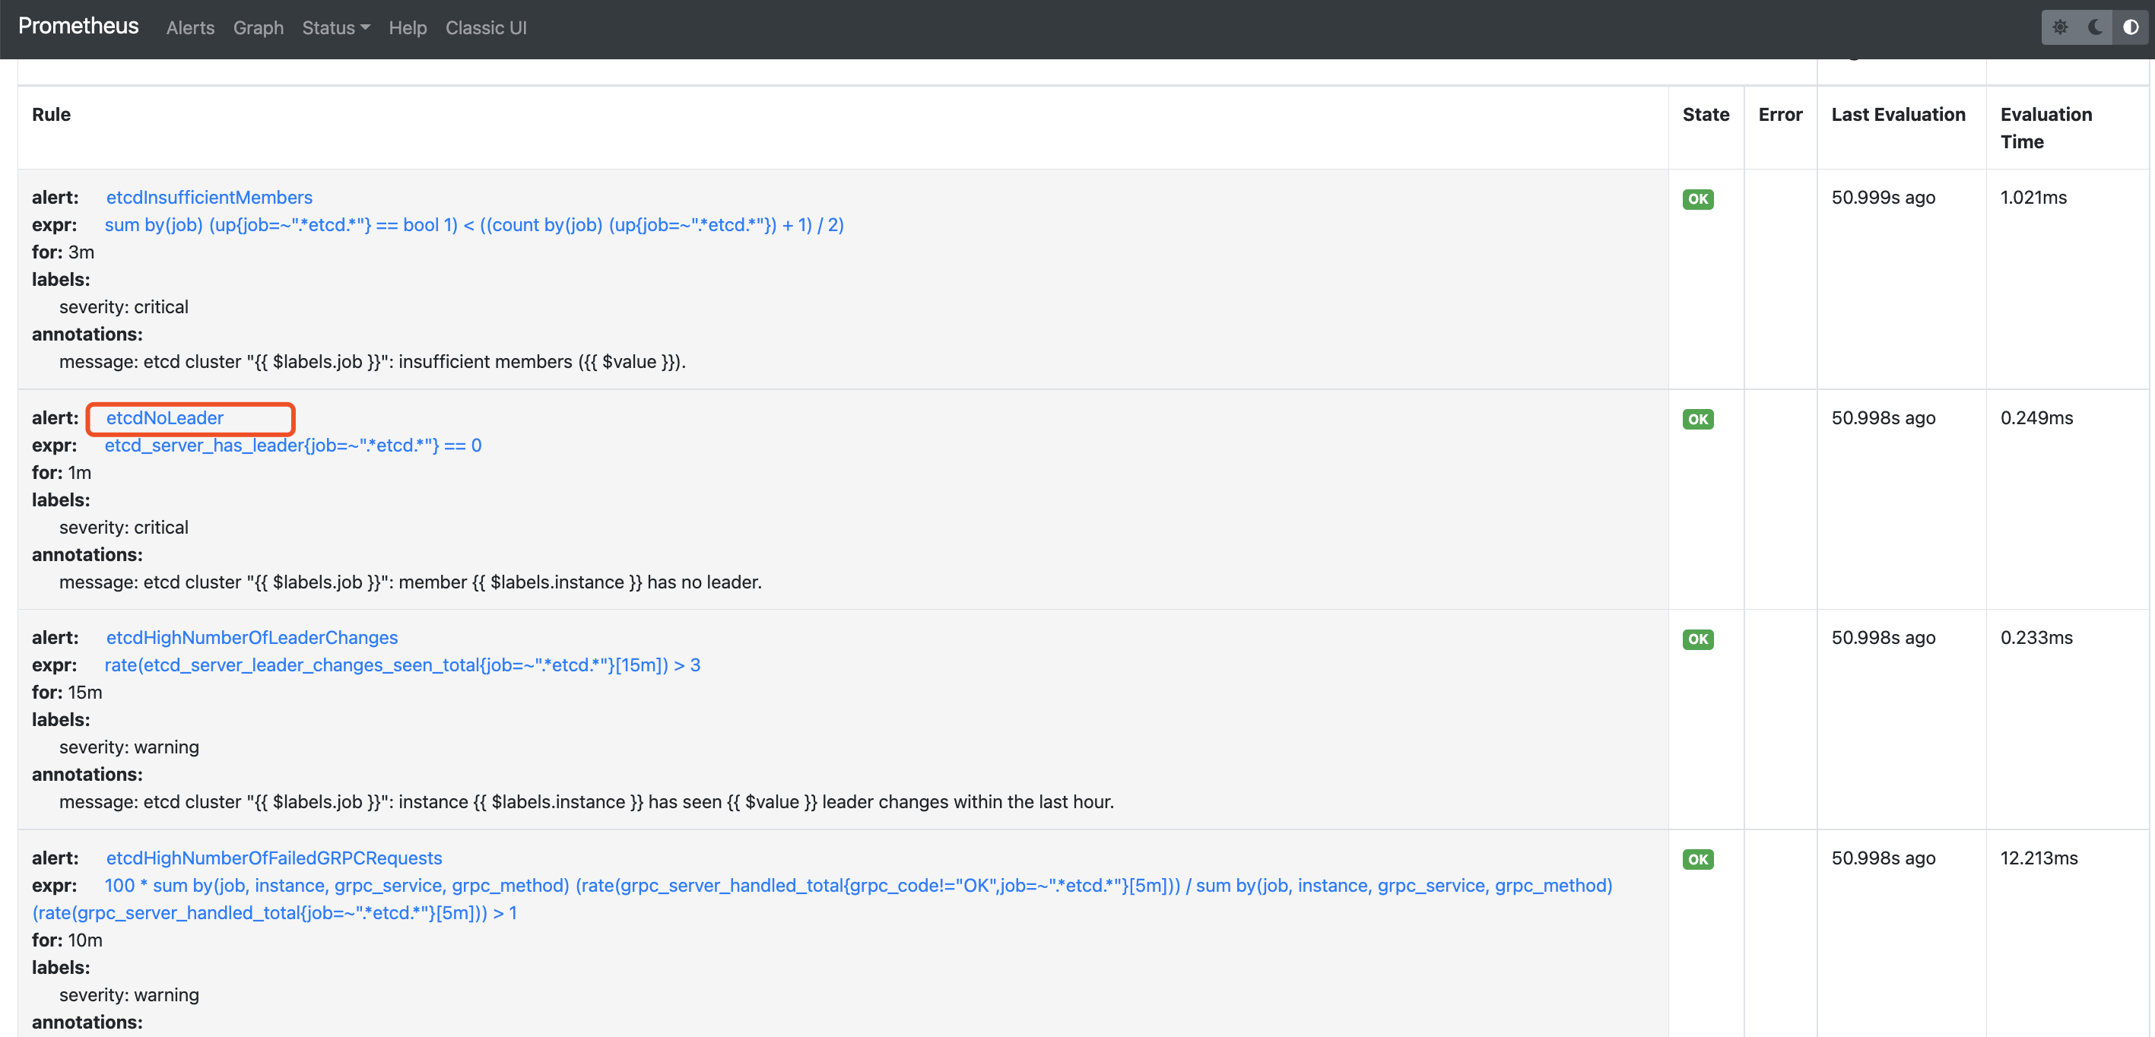Go to the Graph page

(x=258, y=27)
